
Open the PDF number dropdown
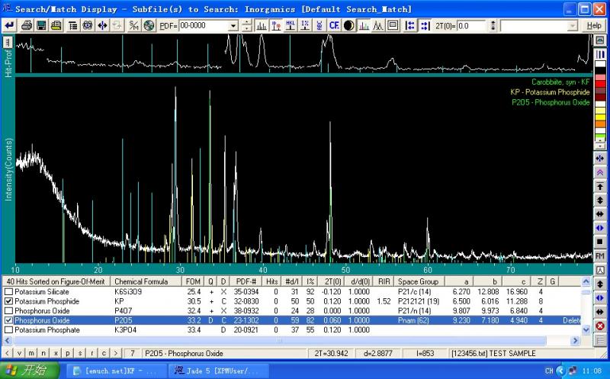[233, 25]
